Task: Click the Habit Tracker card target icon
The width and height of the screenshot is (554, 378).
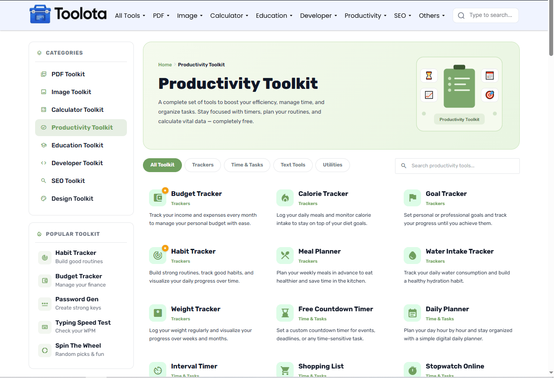Action: pos(158,256)
